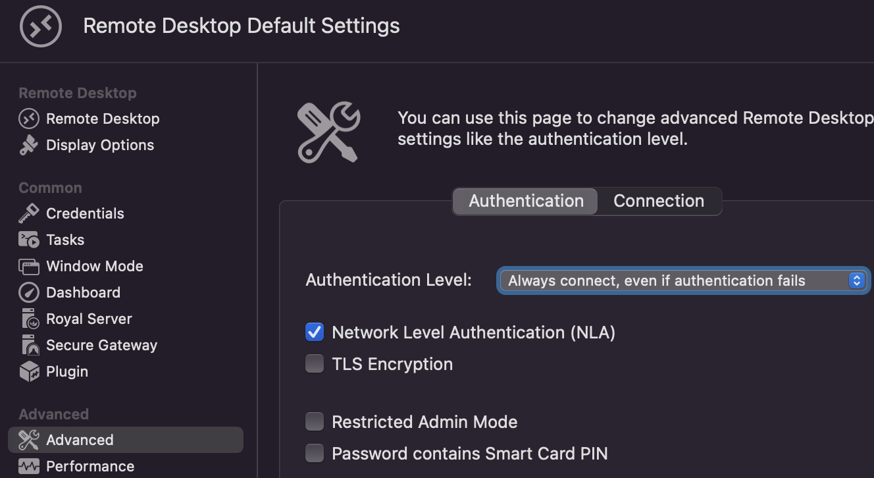
Task: Enable the TLS Encryption checkbox
Action: 315,364
